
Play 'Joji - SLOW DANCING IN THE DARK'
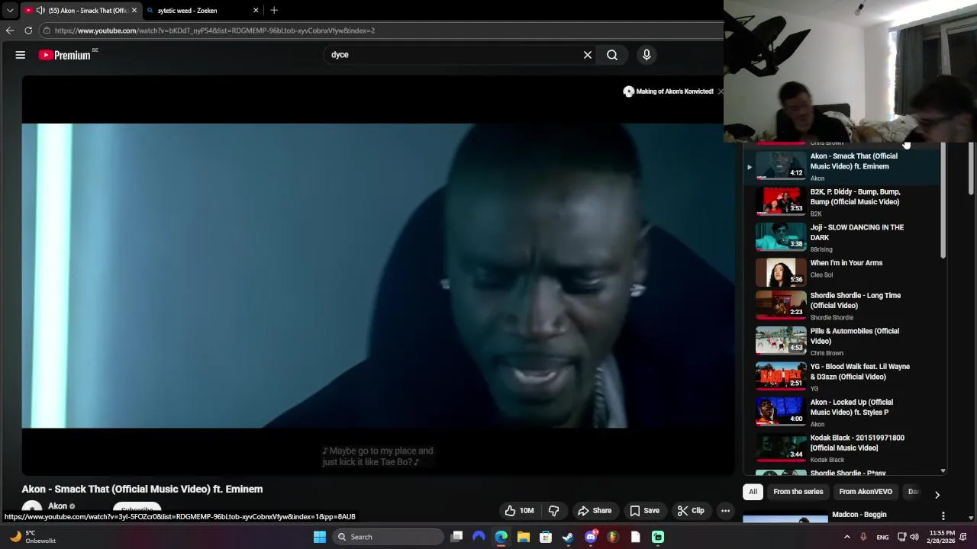[x=843, y=237]
